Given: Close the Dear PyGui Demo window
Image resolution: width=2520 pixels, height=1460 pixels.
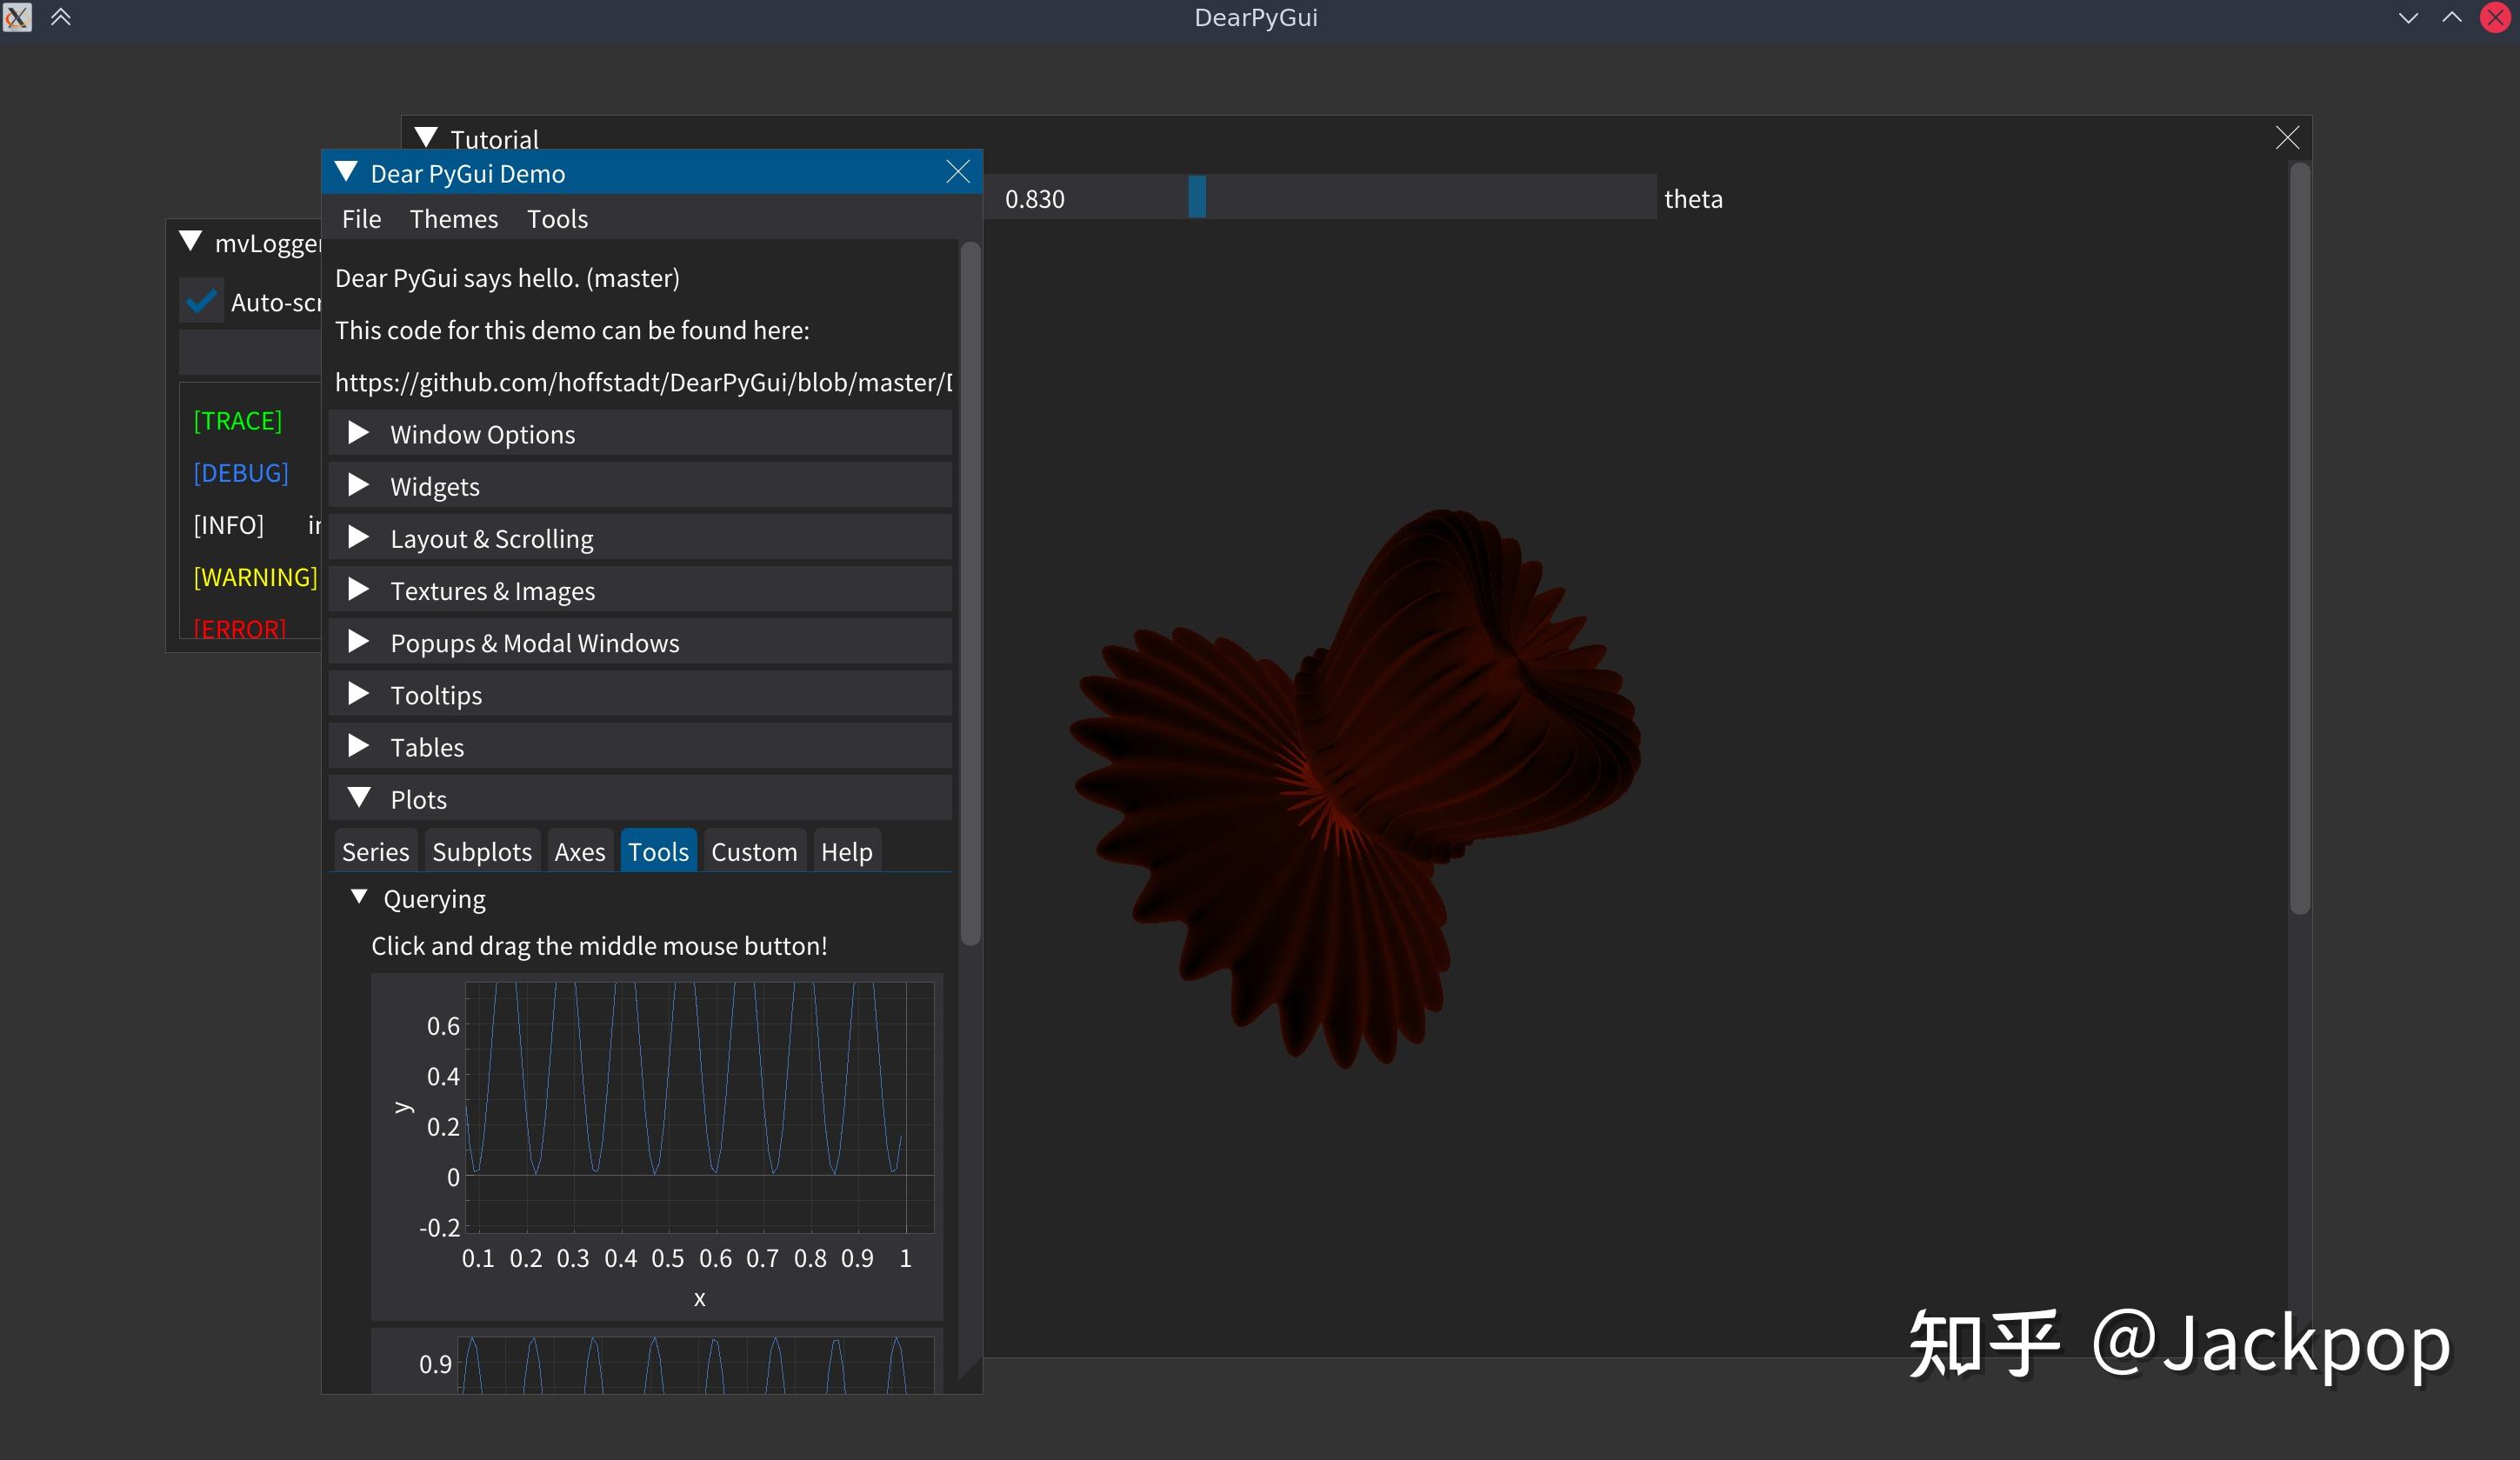Looking at the screenshot, I should (957, 172).
